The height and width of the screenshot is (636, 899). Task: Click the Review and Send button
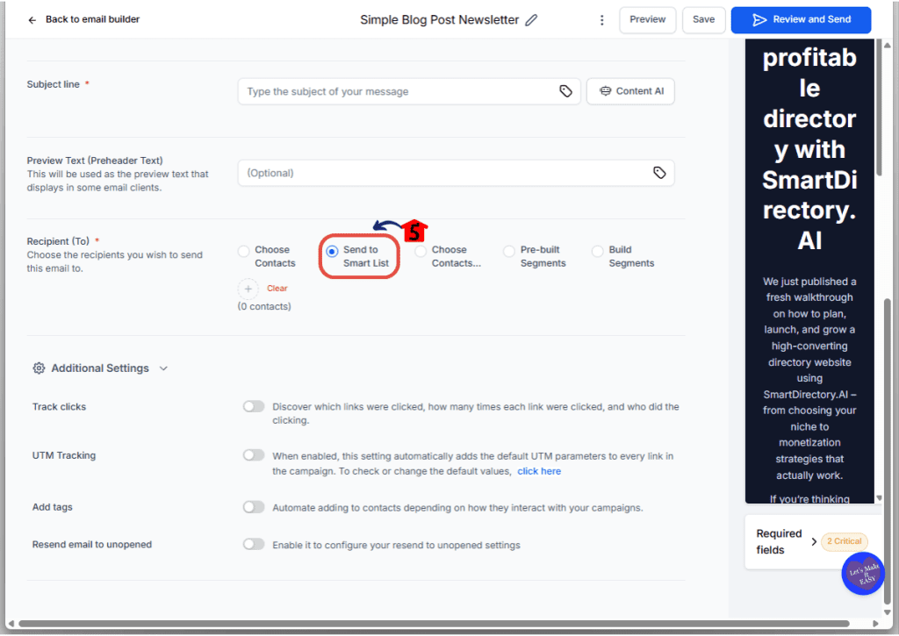(801, 19)
